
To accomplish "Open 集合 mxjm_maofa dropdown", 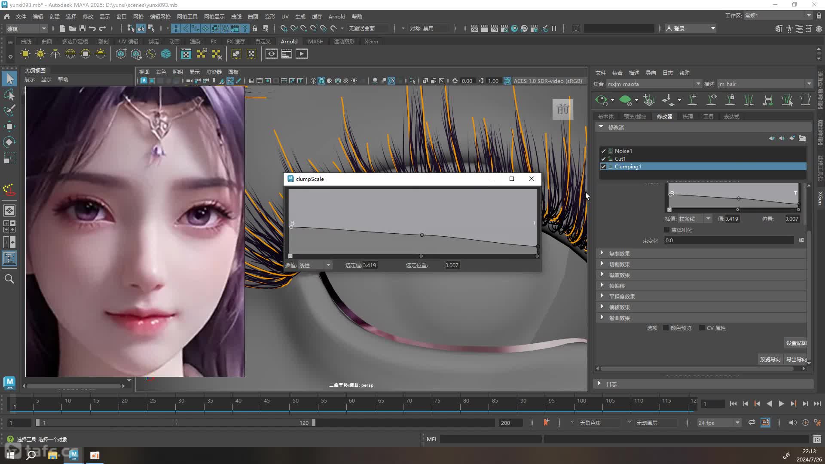I will pos(654,84).
